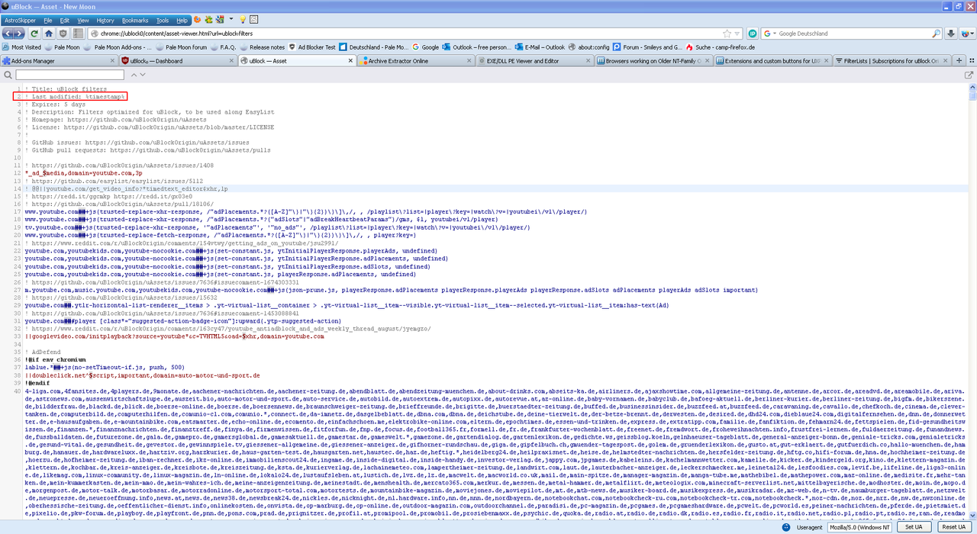Viewport: 977px width, 534px height.
Task: Open the AstroSkipper menu
Action: point(21,20)
